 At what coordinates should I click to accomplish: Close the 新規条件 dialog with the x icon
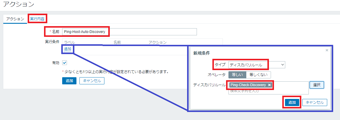pos(327,50)
